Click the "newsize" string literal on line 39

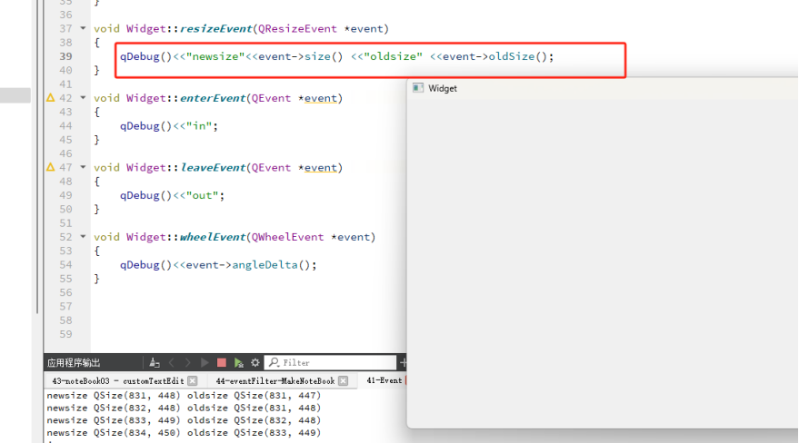[x=215, y=56]
